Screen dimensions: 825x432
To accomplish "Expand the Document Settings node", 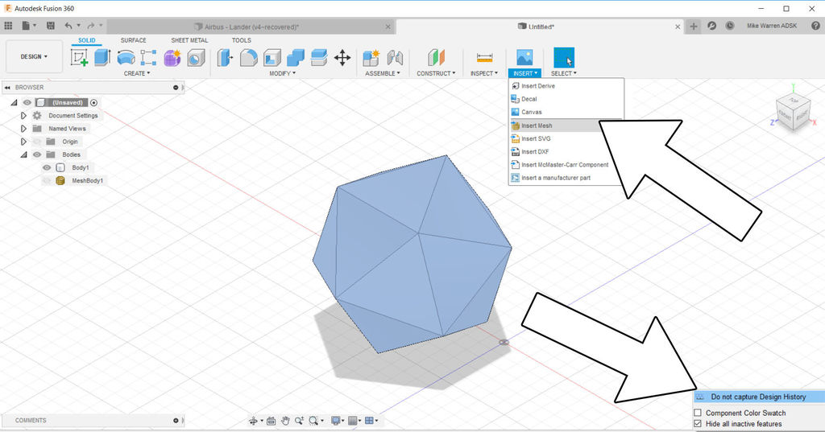I will [23, 116].
